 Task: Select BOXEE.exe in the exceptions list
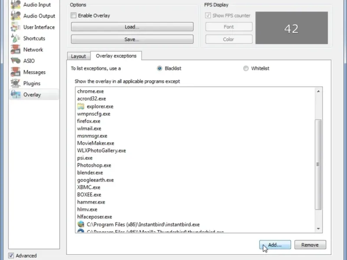(89, 195)
